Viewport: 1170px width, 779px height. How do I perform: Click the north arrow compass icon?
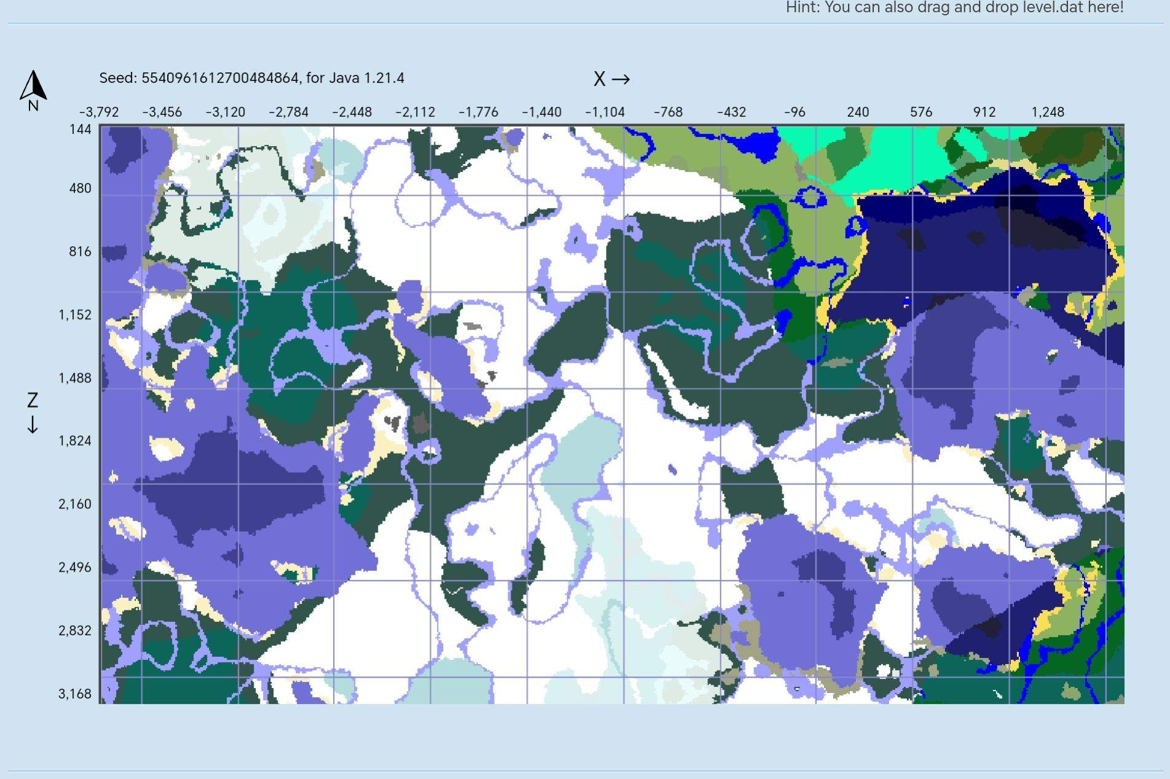click(x=34, y=85)
